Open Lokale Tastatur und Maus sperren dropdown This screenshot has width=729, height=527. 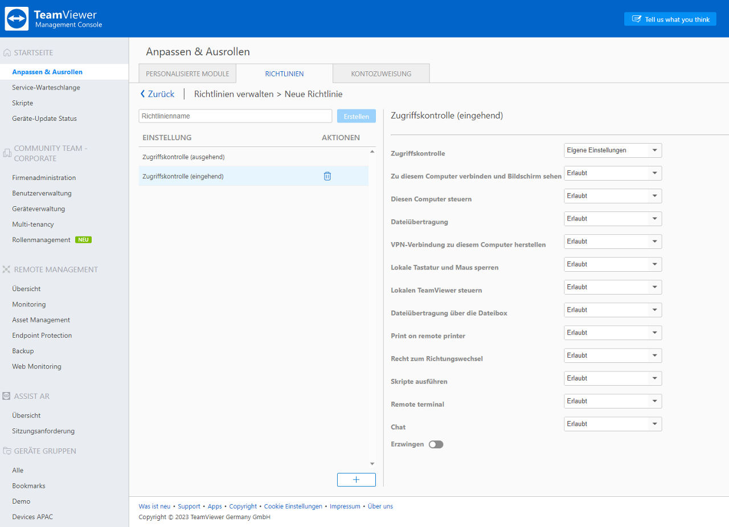(x=613, y=264)
